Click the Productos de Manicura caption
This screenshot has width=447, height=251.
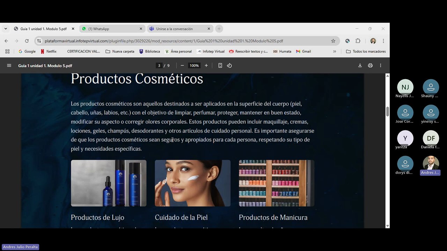[273, 217]
